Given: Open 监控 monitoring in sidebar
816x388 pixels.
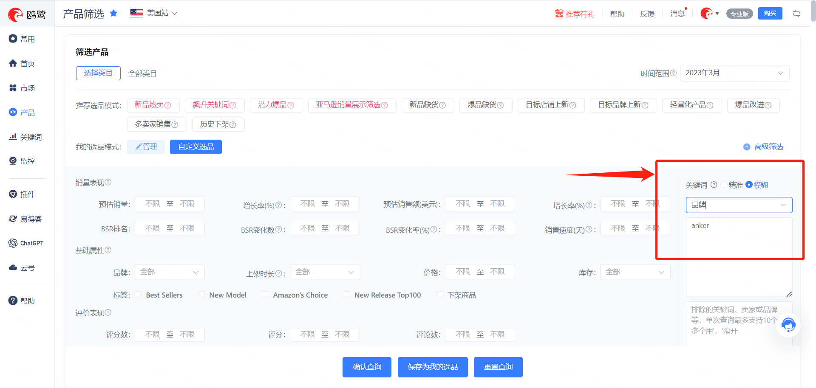Looking at the screenshot, I should pyautogui.click(x=22, y=161).
